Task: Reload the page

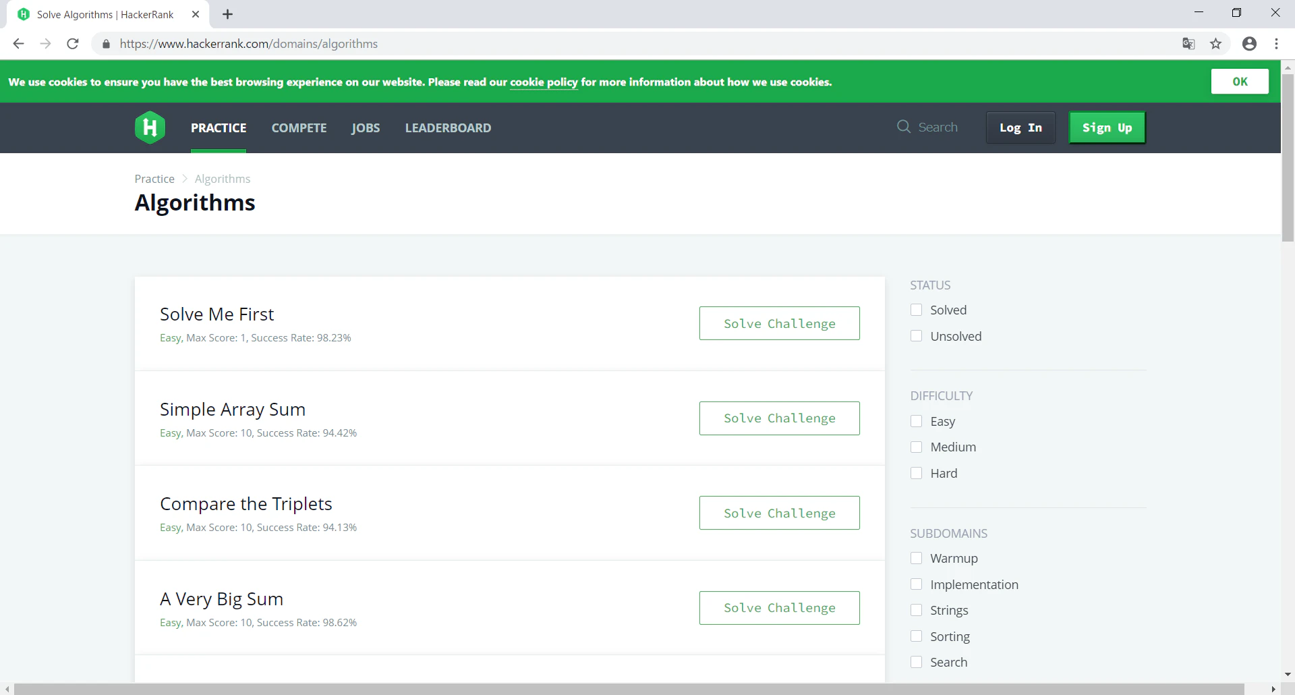Action: (72, 43)
